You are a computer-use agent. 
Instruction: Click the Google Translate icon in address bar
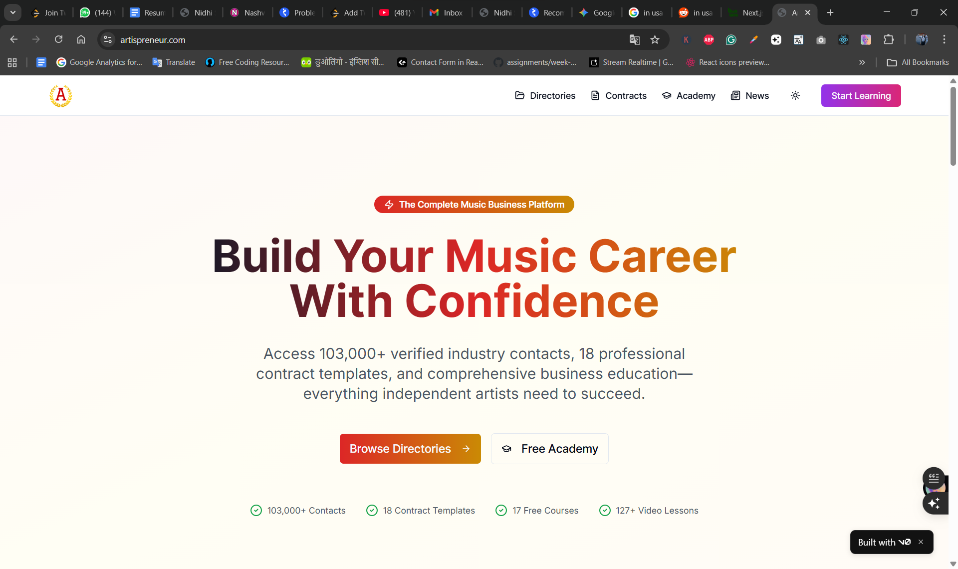click(x=634, y=40)
